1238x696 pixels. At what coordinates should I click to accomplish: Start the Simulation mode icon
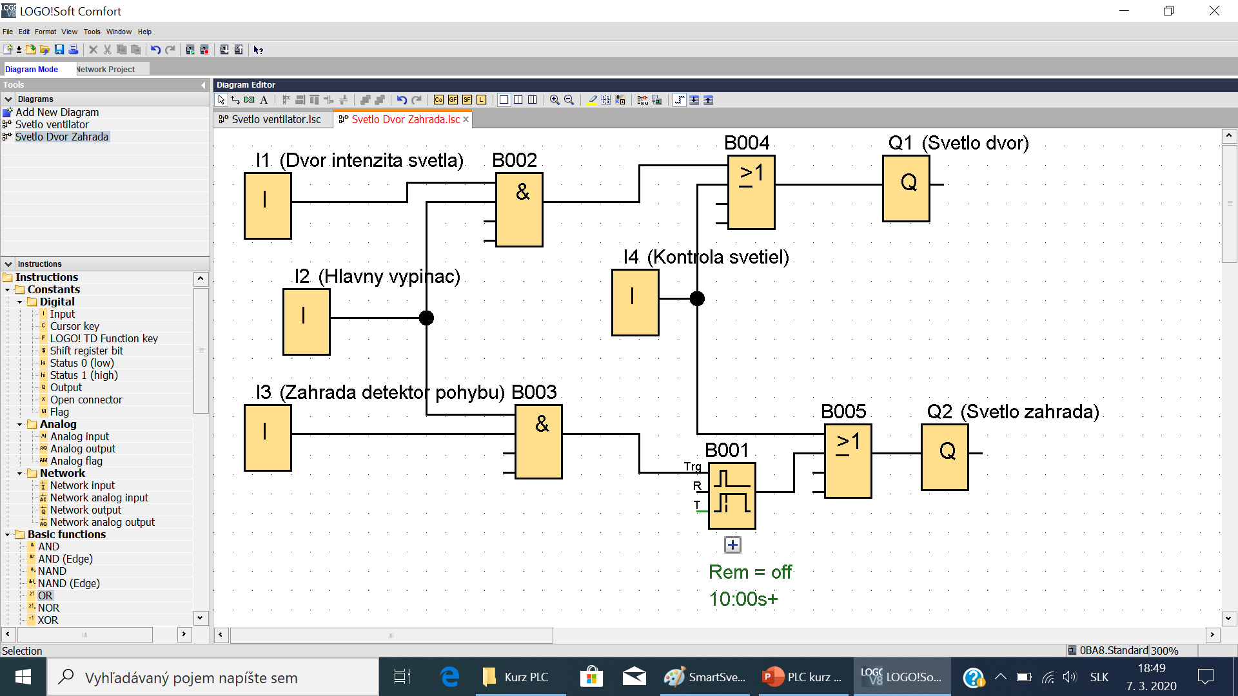click(642, 100)
